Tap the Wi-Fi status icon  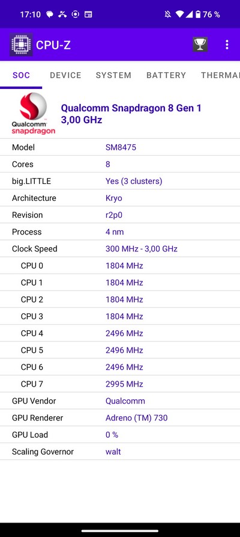(180, 14)
